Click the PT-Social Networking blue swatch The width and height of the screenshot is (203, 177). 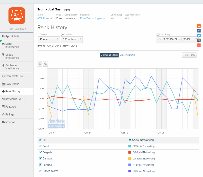[x=130, y=165]
